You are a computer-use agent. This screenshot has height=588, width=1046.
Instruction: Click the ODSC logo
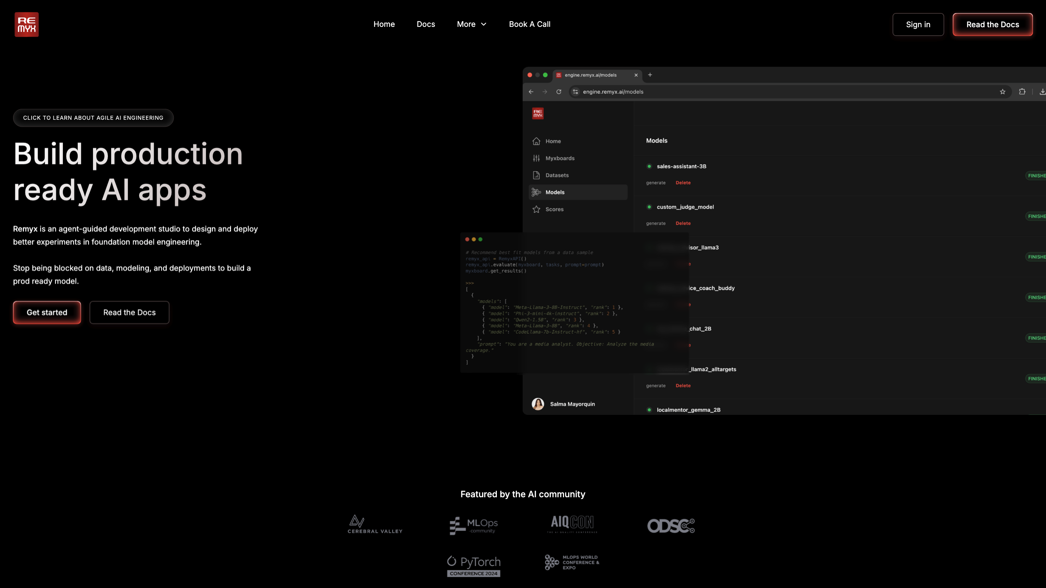[671, 526]
